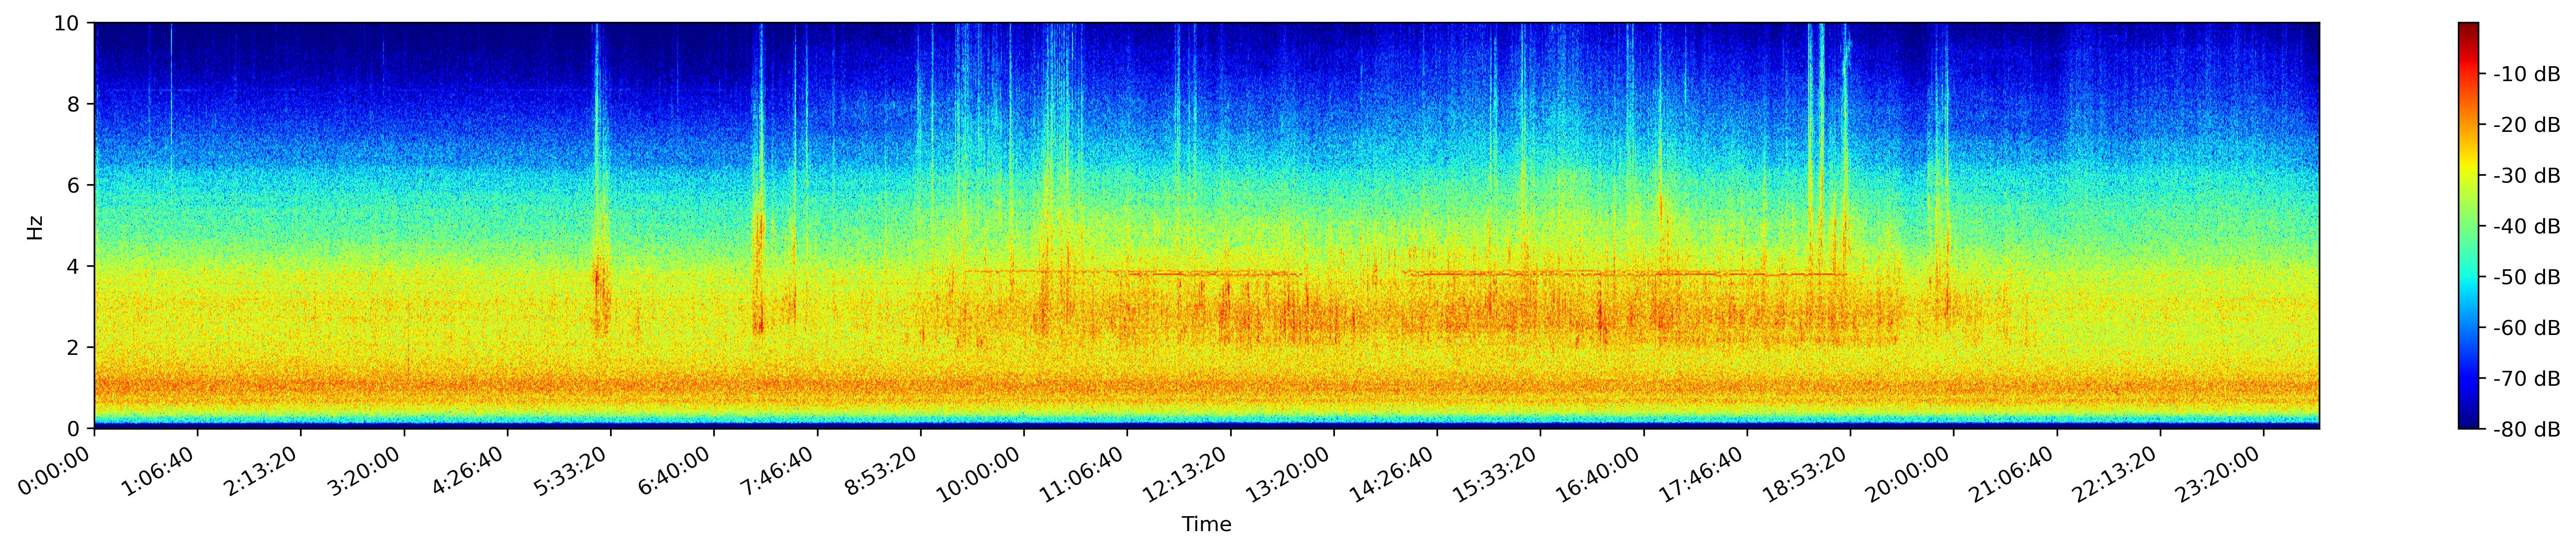Click the -60 dB colorbar label
Viewport: 2576px width, 550px height.
pos(2526,329)
